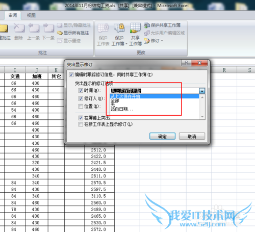The width and height of the screenshot is (255, 232).
Task: Click the cell with value 2560.0
Action: pyautogui.click(x=99, y=203)
